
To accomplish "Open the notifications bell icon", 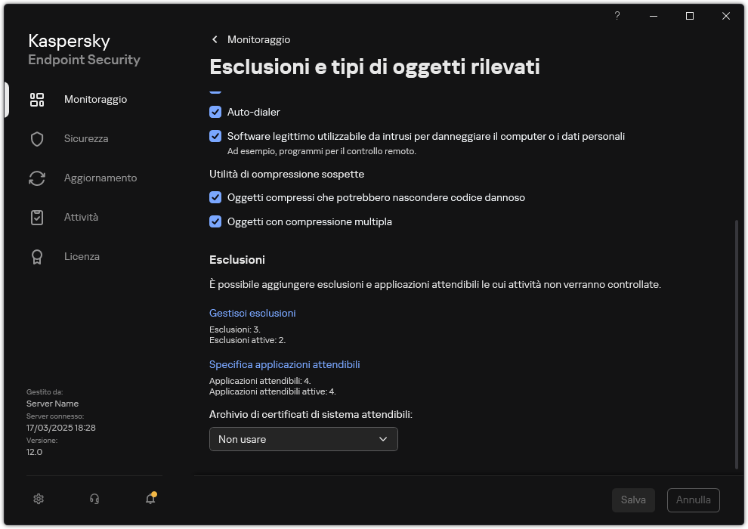I will pos(150,500).
